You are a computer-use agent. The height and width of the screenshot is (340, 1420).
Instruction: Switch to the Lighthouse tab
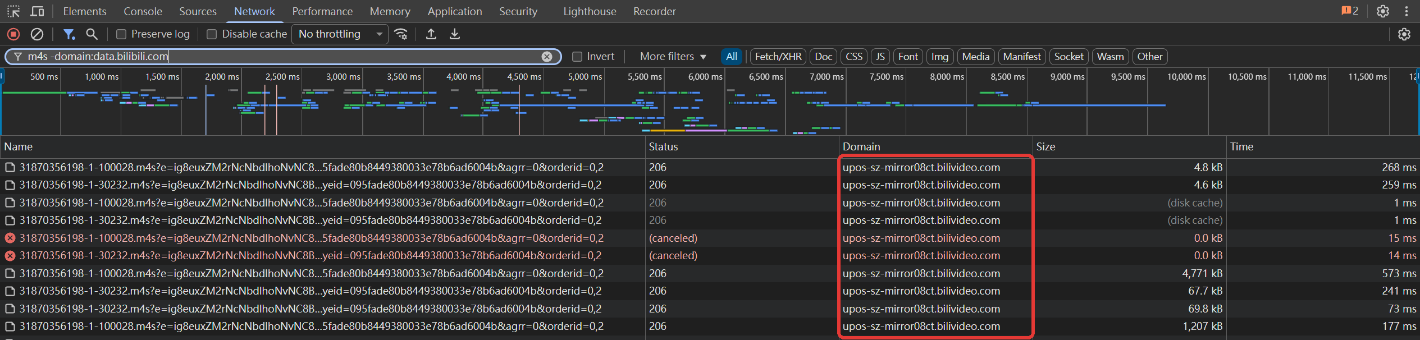click(x=590, y=11)
